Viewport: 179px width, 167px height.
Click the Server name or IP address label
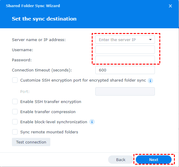tap(39, 40)
